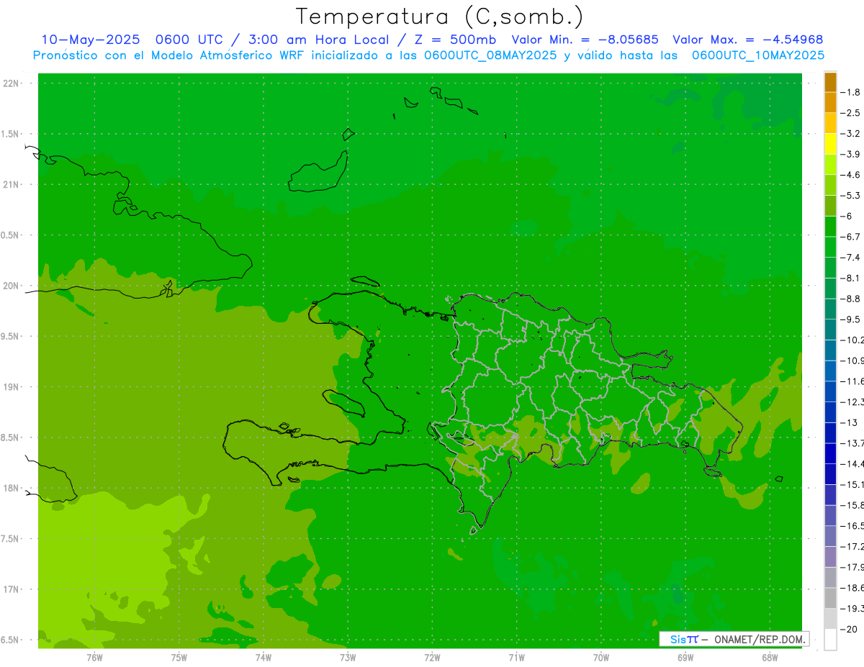The width and height of the screenshot is (864, 667).
Task: Click the 68W longitude label
Action: tap(770, 657)
